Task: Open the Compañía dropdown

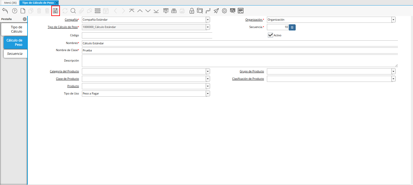Action: point(208,20)
